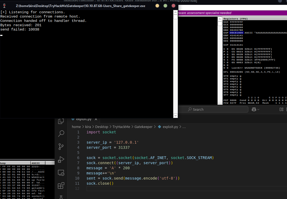Select the highlighted ESP value 00C819D0

pos(236,33)
